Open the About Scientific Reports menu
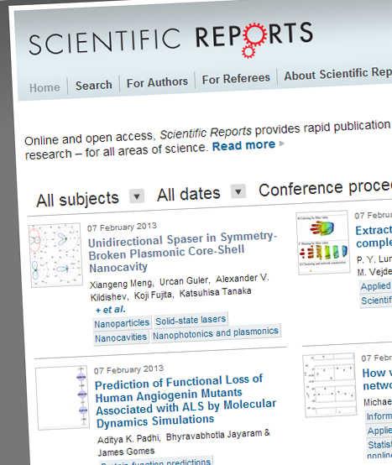Viewport: 392px width, 465px height. (x=338, y=74)
